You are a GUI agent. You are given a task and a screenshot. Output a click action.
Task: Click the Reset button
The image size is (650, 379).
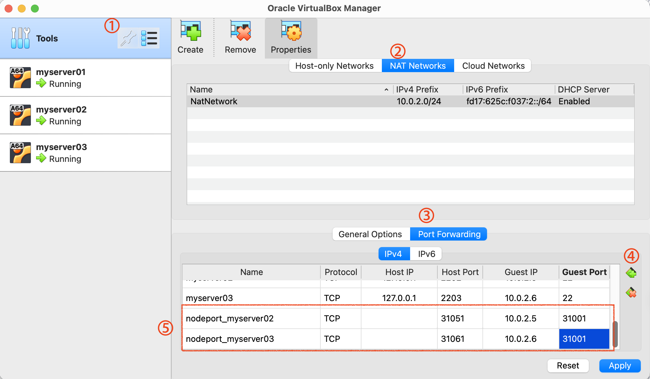pos(568,366)
